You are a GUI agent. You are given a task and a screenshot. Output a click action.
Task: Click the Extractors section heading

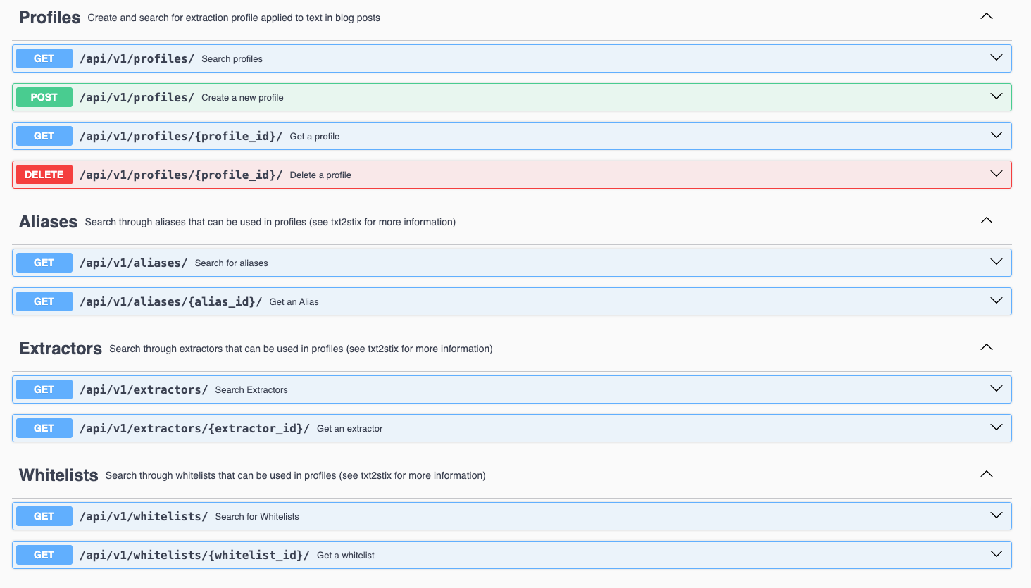click(60, 348)
